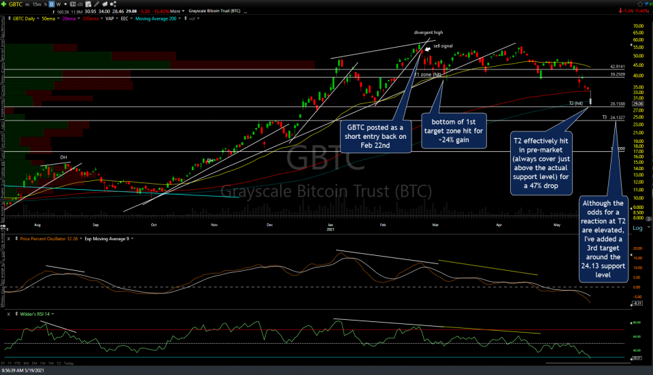Select the 1W time range
The height and width of the screenshot is (375, 653).
pos(51,363)
